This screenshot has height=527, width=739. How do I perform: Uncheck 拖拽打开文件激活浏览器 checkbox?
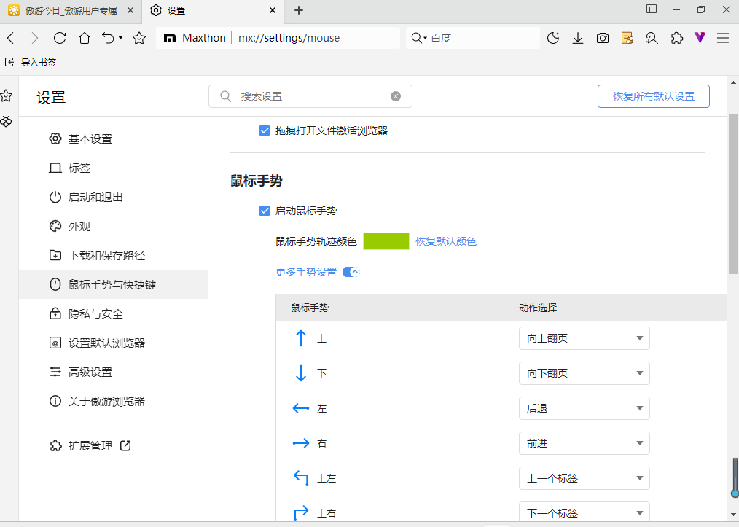tap(265, 130)
